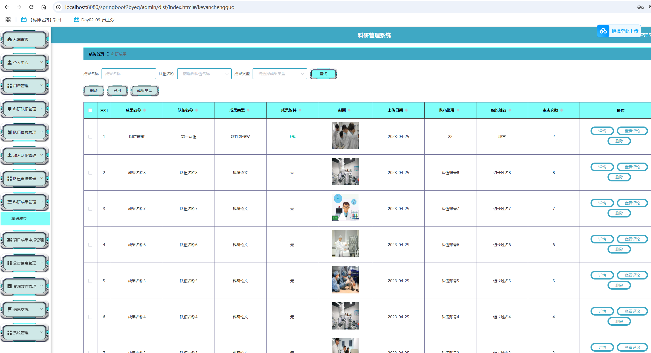
Task: Expand the 系统管理 sidebar menu
Action: (x=25, y=333)
